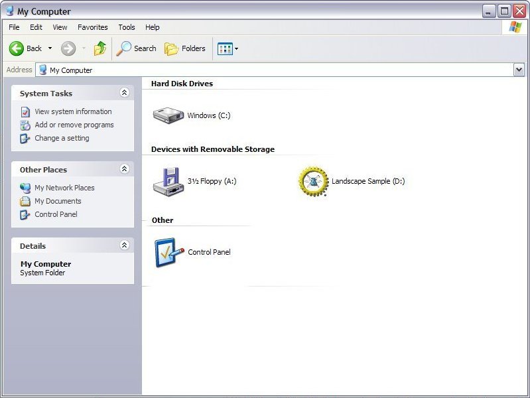The height and width of the screenshot is (398, 530).
Task: Click the Landscape Sample (D:) label
Action: (x=368, y=181)
